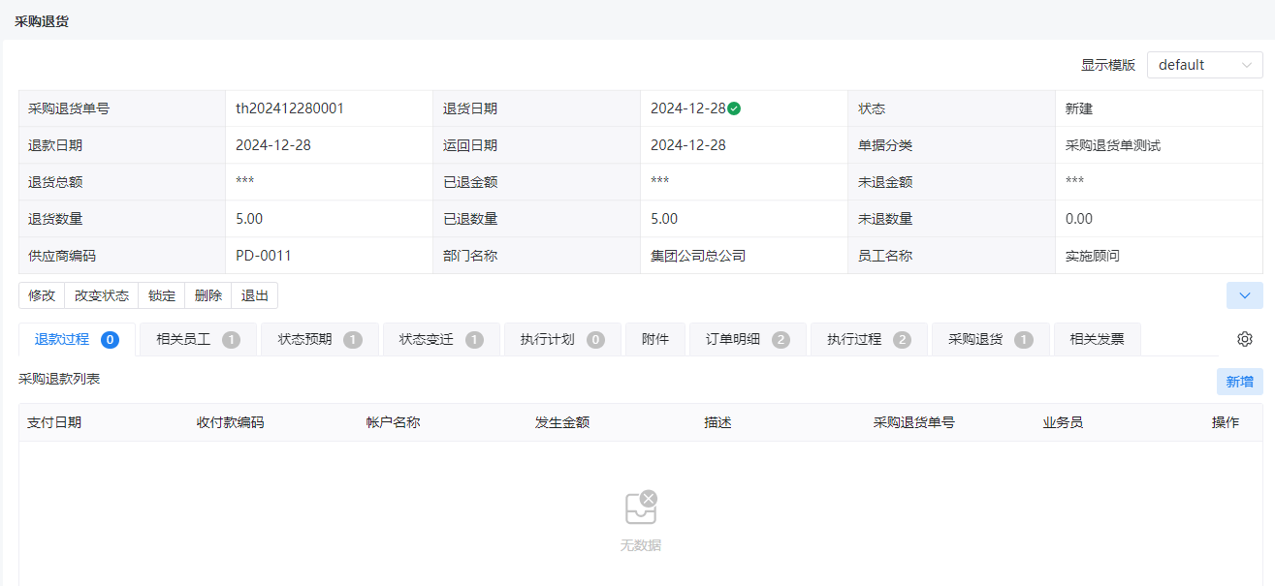Image resolution: width=1275 pixels, height=586 pixels.
Task: Click the empty-data 无数据 inbox icon
Action: coord(640,508)
